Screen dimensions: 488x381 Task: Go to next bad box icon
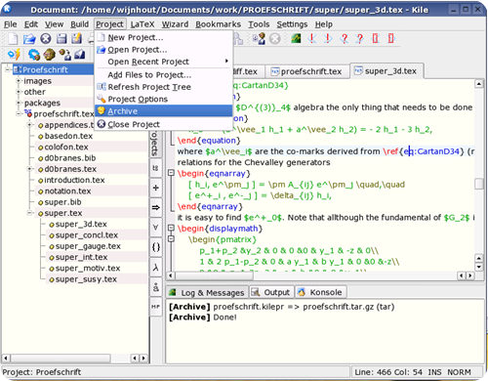[391, 39]
